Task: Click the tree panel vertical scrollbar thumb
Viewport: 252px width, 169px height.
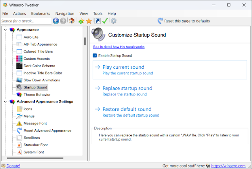Action: tap(85, 41)
